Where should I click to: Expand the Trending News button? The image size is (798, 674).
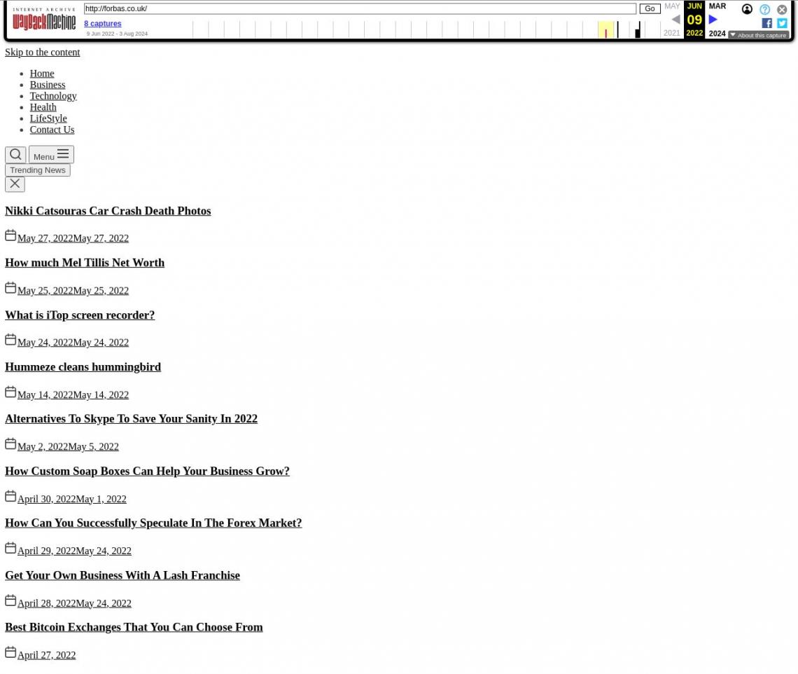click(38, 170)
